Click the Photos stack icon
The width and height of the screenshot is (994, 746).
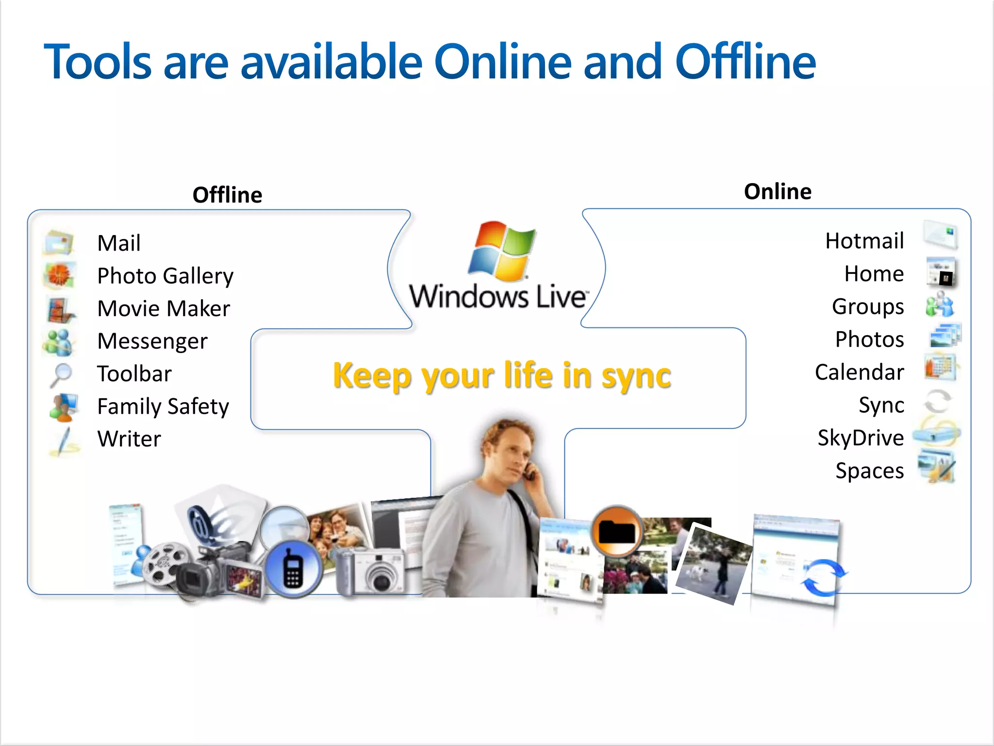945,336
